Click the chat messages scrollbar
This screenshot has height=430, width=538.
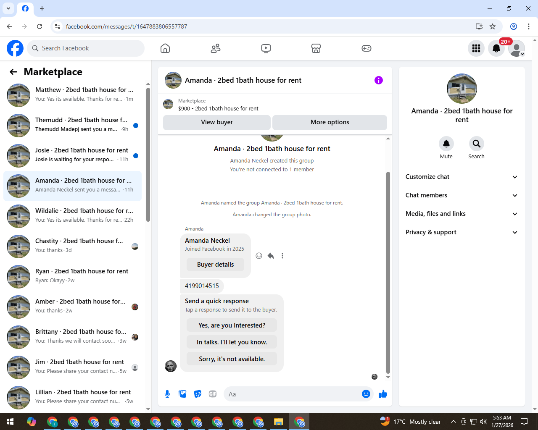pos(388,273)
